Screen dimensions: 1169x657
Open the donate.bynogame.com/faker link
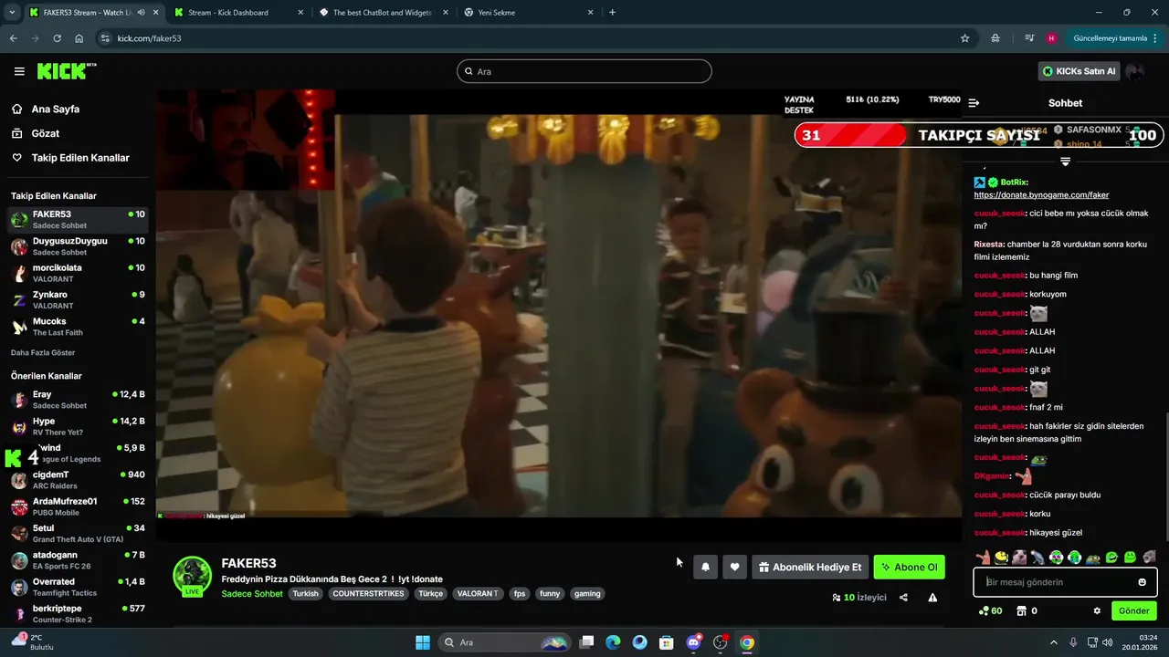click(1041, 194)
